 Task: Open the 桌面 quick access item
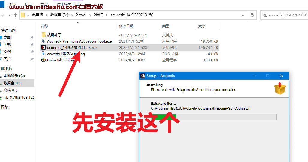pos(7,37)
